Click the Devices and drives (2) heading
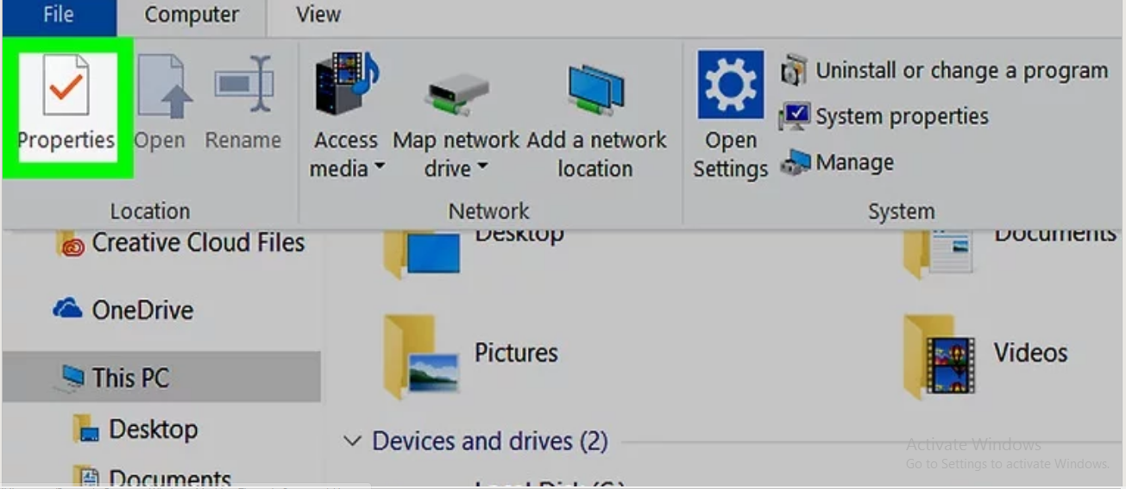 [490, 442]
